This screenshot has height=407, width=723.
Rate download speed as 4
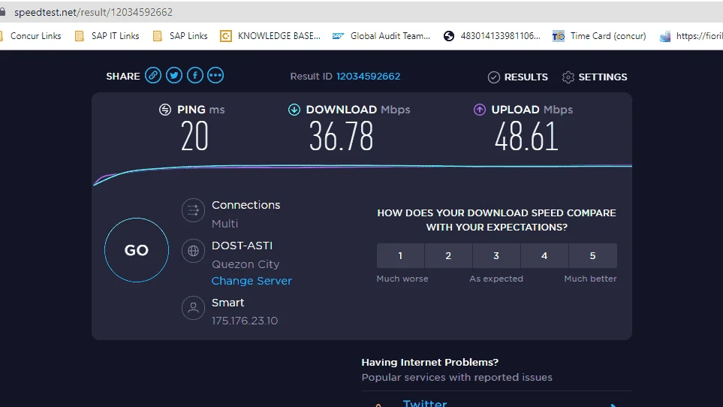pyautogui.click(x=544, y=256)
